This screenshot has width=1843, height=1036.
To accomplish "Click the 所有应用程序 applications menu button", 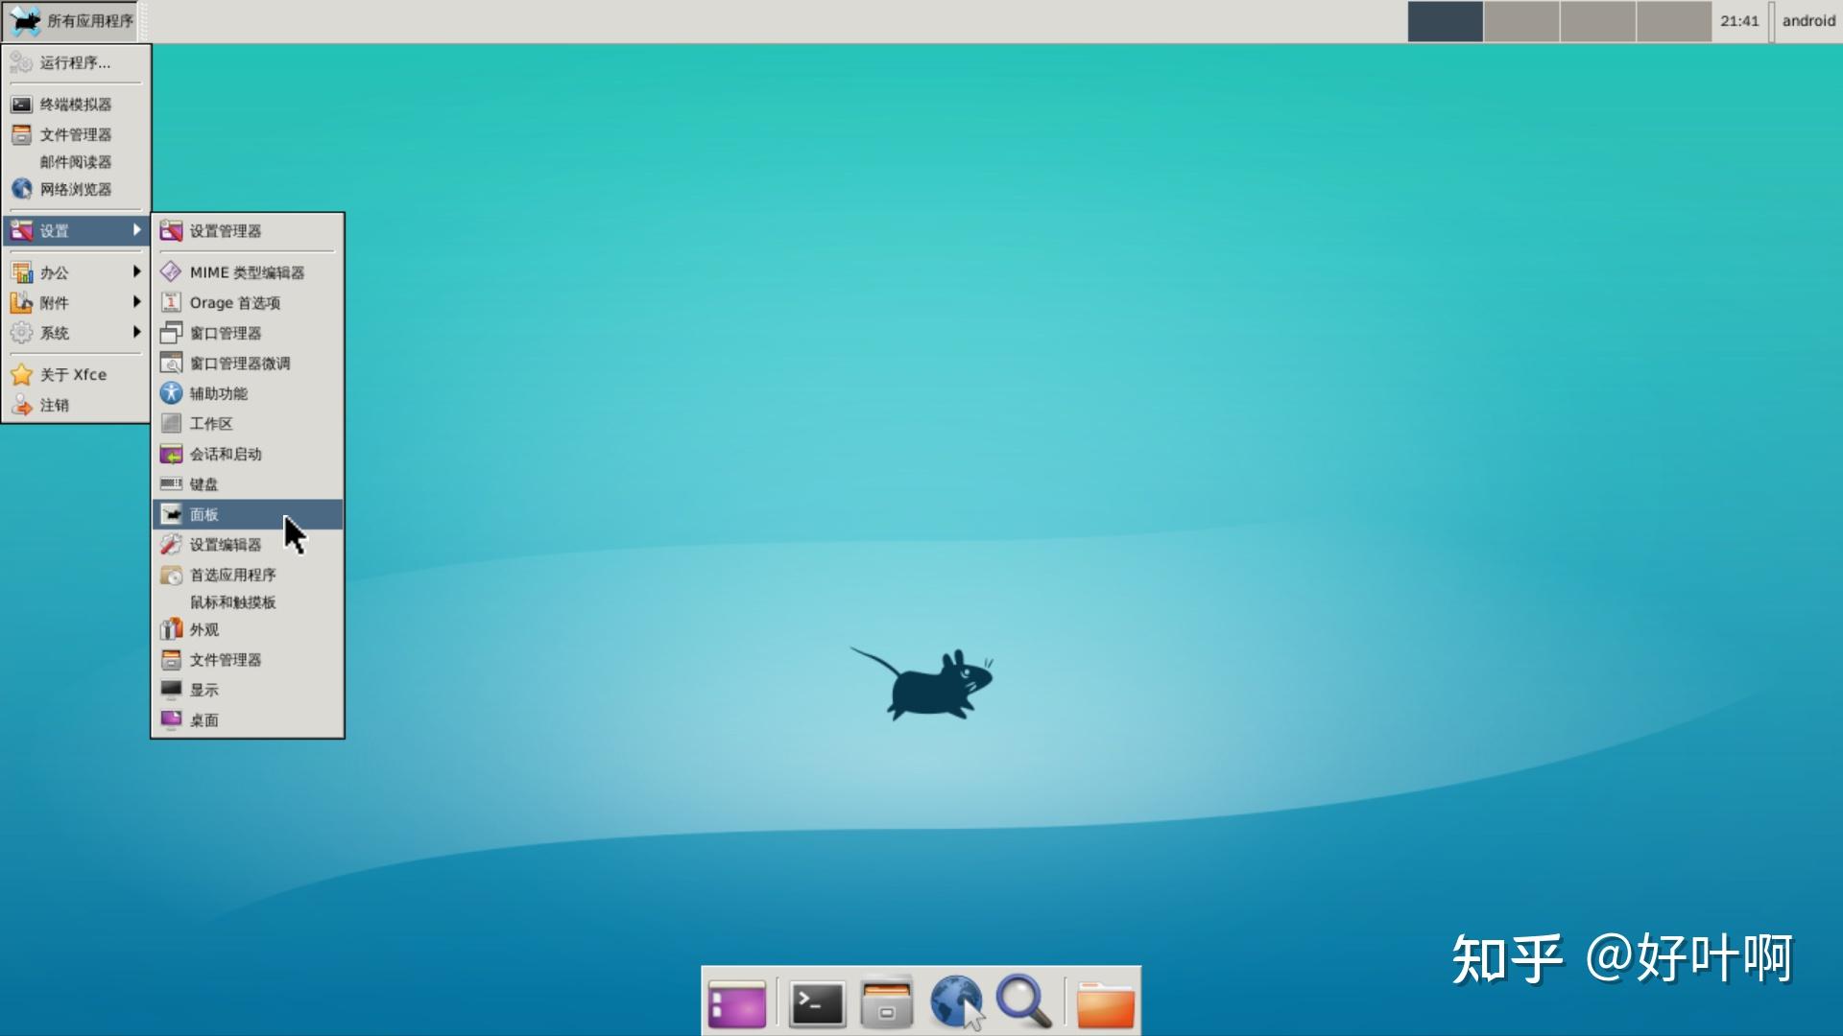I will tap(72, 21).
